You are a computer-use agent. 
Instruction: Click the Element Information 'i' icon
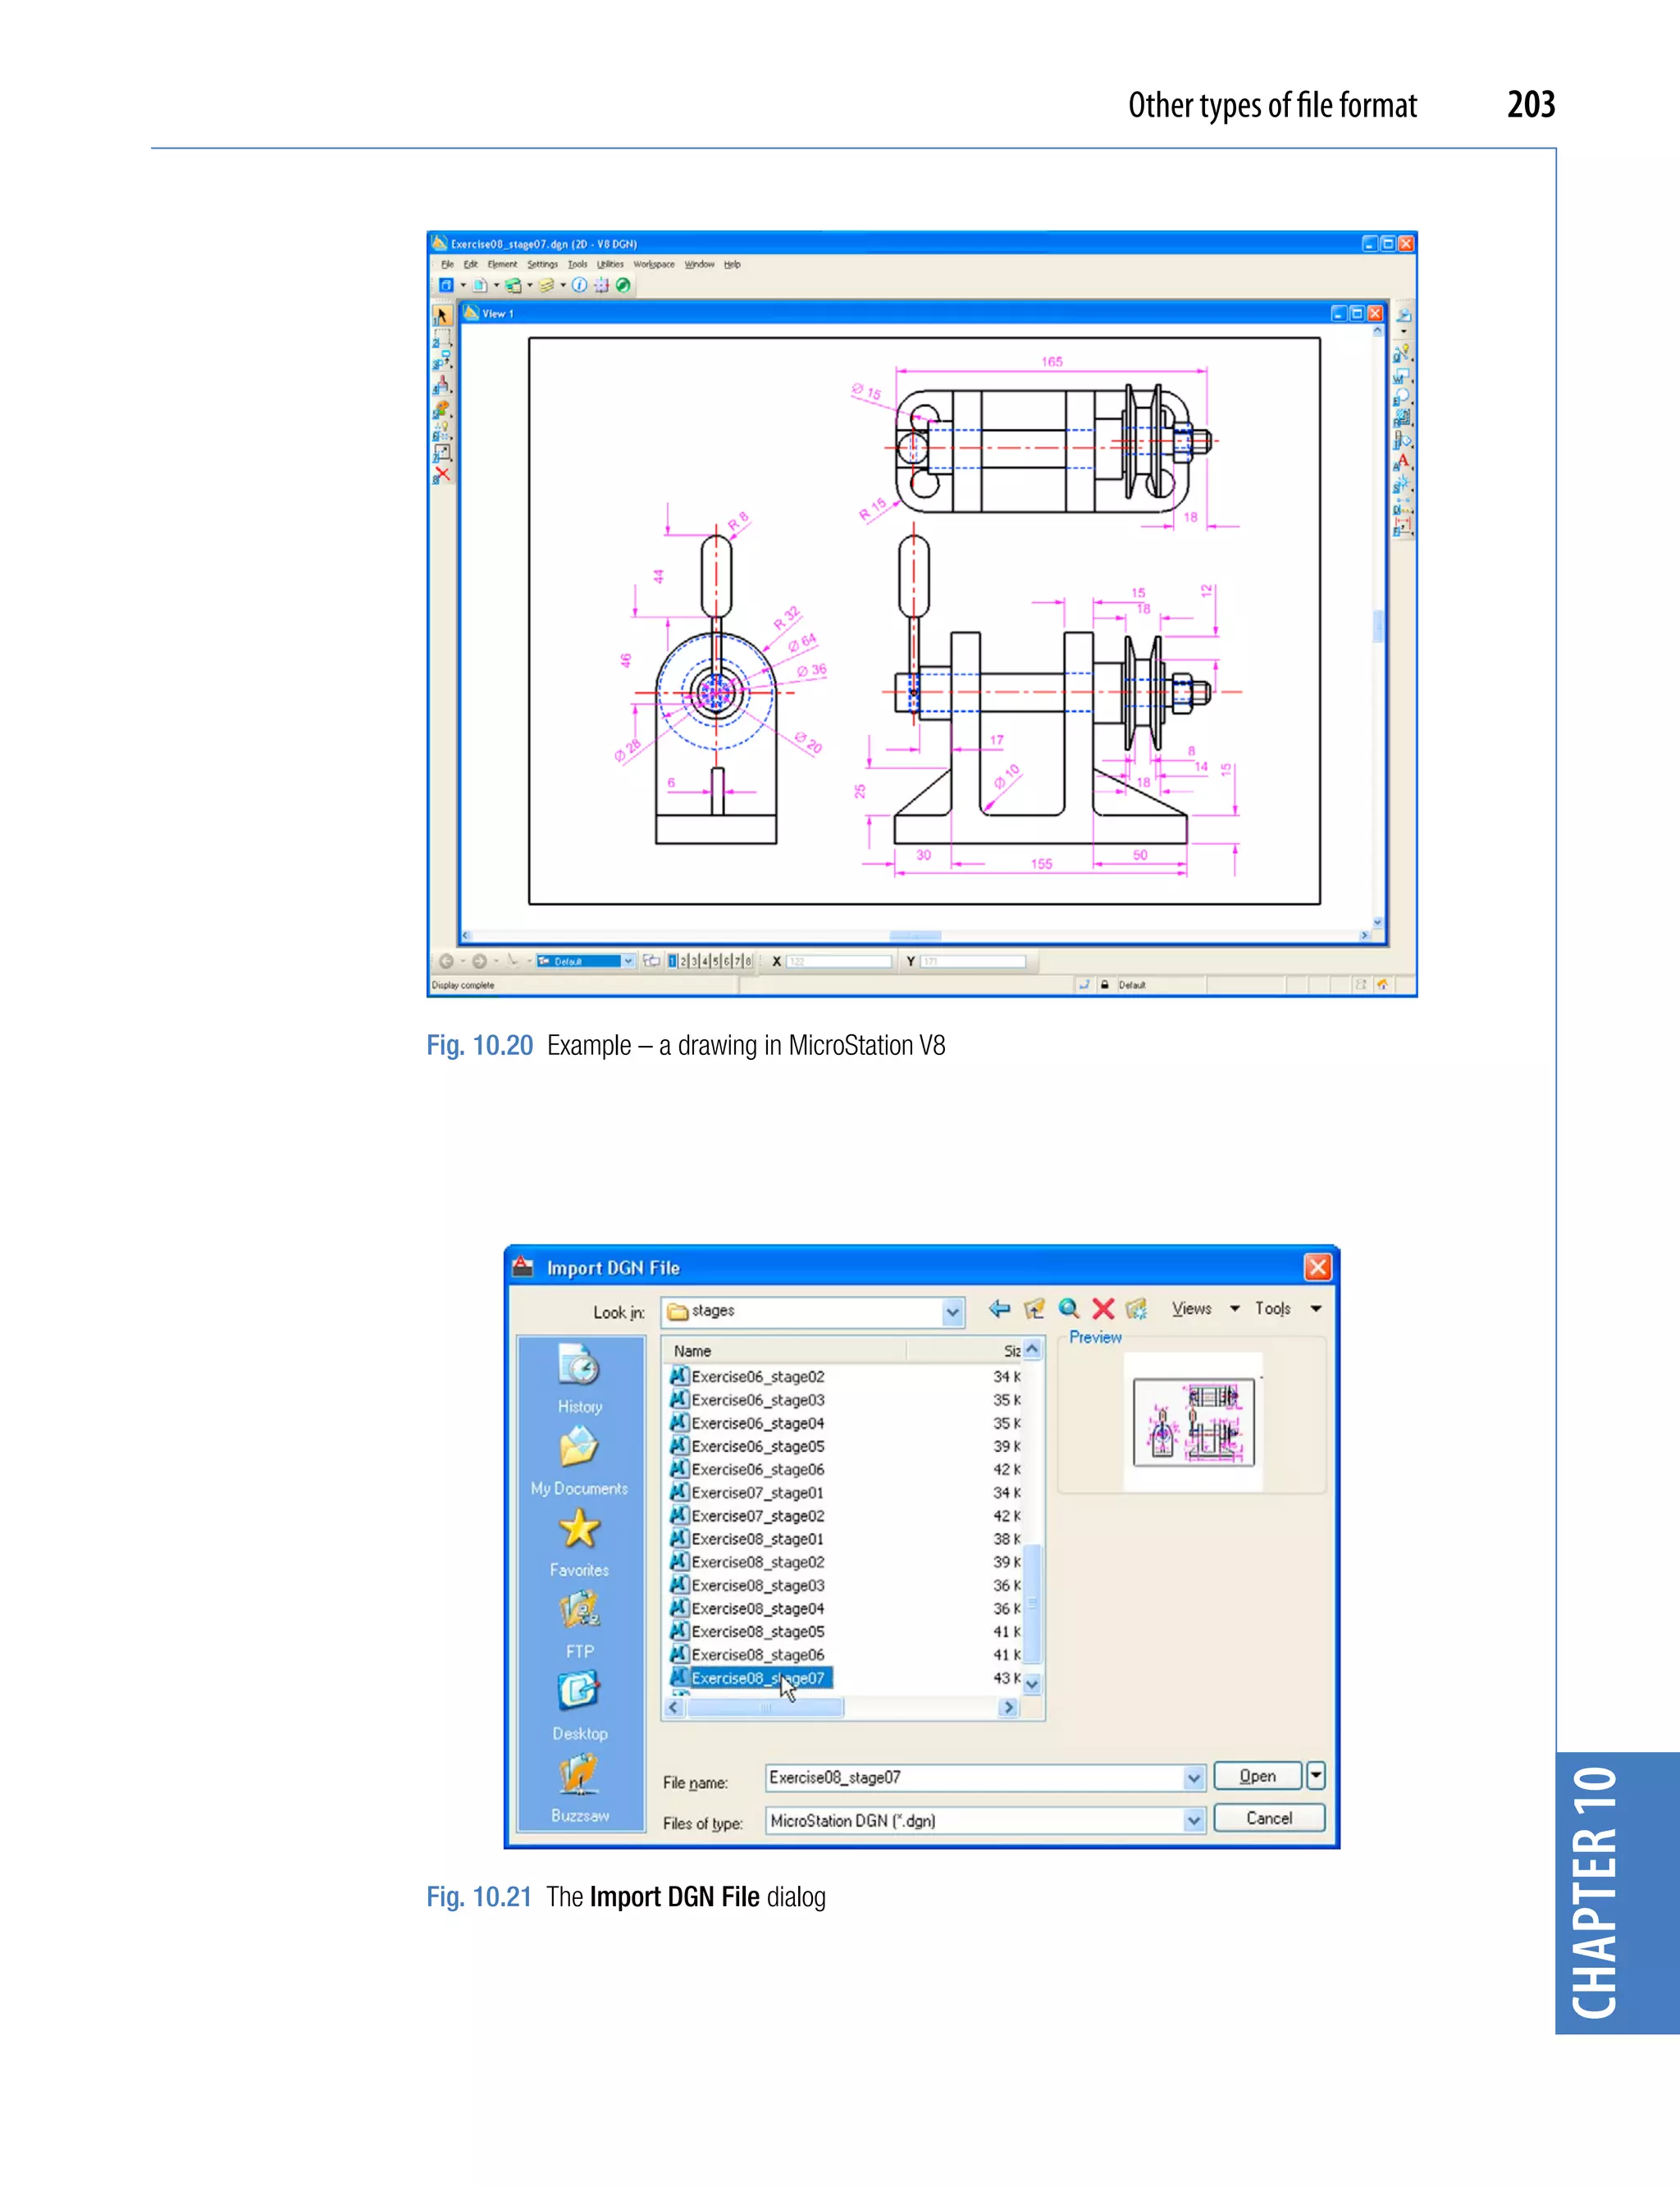[579, 285]
